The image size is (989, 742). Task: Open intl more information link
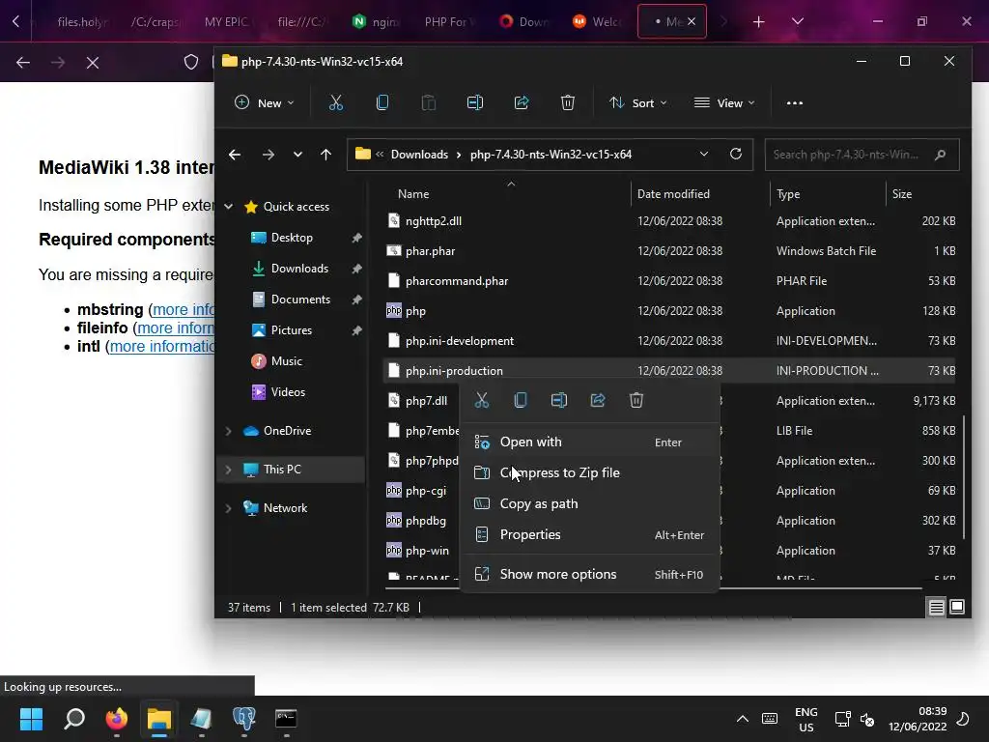point(162,347)
